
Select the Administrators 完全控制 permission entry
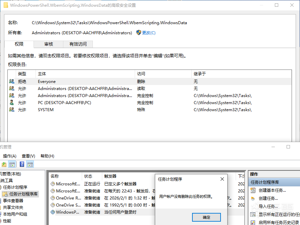click(150, 96)
